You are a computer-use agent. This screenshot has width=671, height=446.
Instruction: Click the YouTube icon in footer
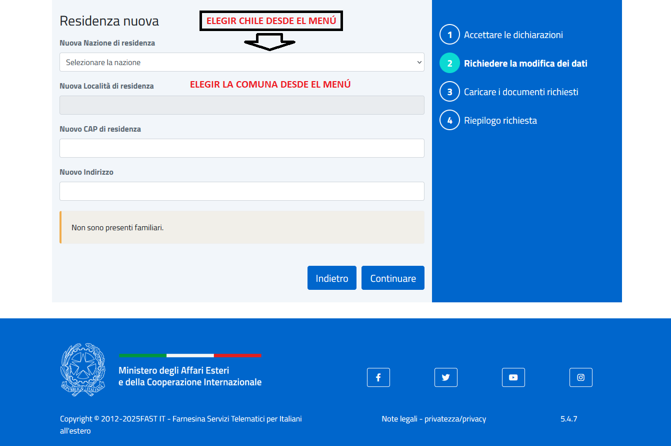click(x=513, y=377)
